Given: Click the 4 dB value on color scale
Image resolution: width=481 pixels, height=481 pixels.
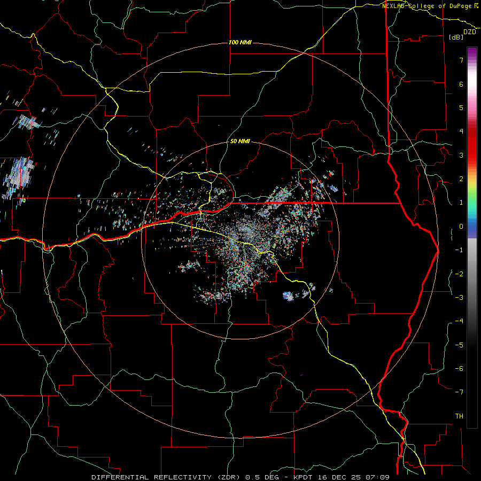Looking at the screenshot, I should [x=461, y=131].
